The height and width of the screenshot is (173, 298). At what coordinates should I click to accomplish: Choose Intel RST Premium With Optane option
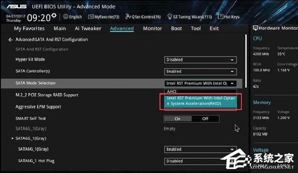pyautogui.click(x=200, y=101)
